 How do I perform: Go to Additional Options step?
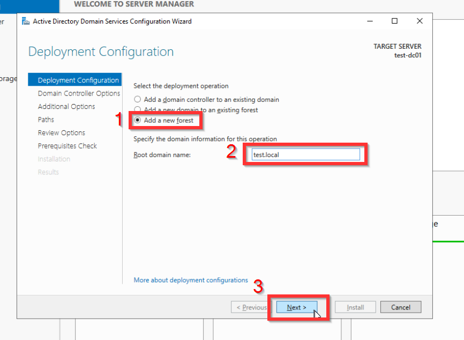[66, 106]
